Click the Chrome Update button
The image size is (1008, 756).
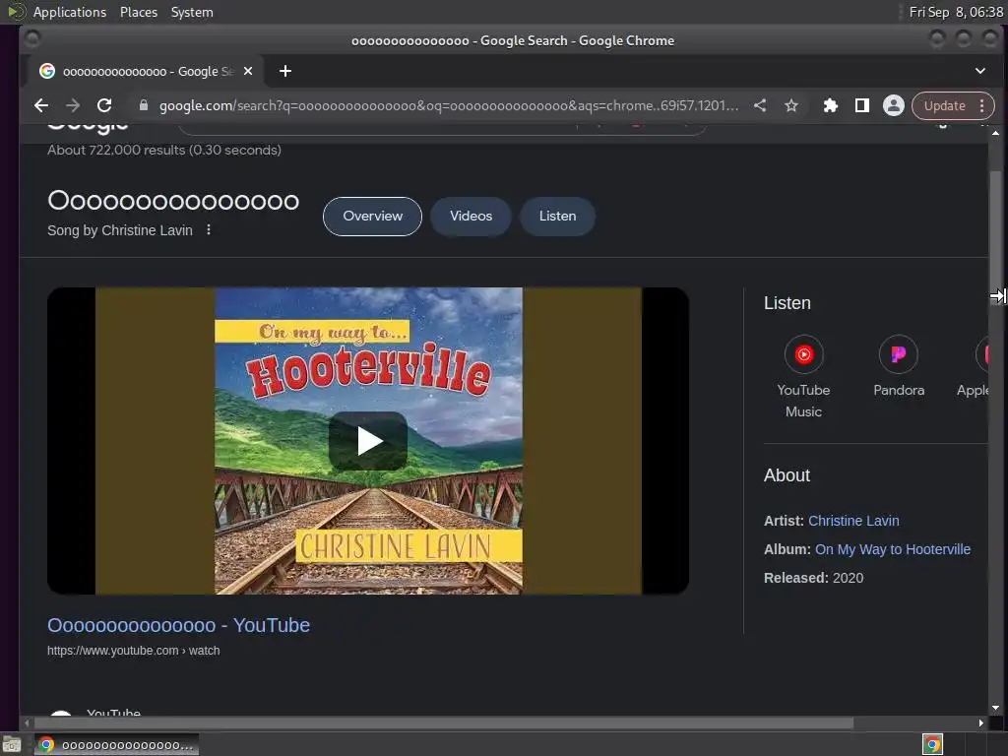click(x=944, y=105)
